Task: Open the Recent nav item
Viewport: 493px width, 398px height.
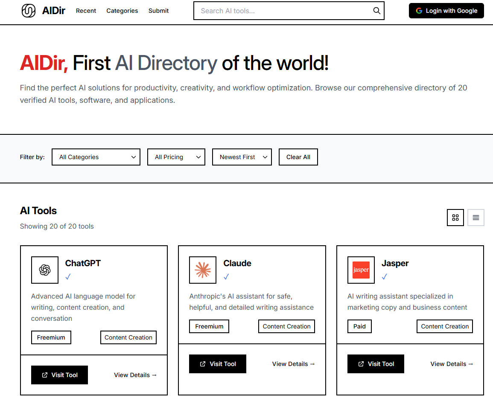Action: tap(86, 11)
